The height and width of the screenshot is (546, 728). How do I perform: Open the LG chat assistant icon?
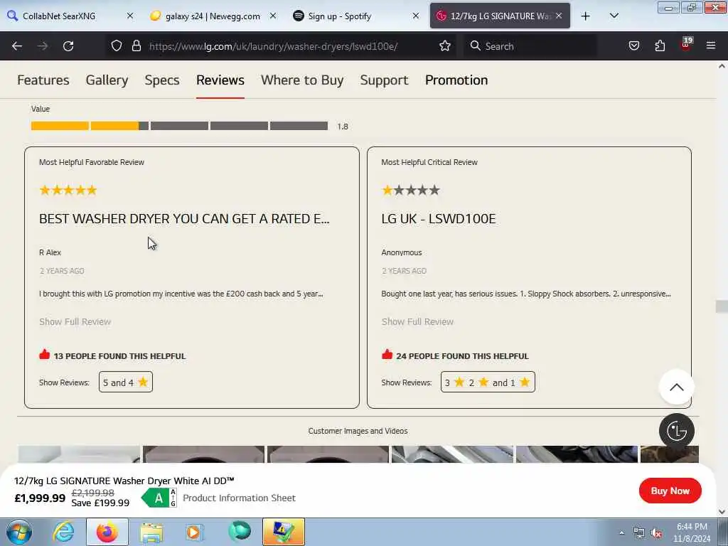tap(677, 431)
